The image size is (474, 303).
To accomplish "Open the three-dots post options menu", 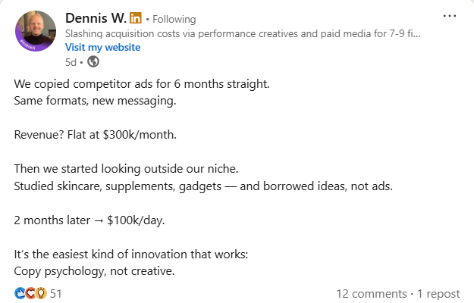I will pyautogui.click(x=450, y=16).
